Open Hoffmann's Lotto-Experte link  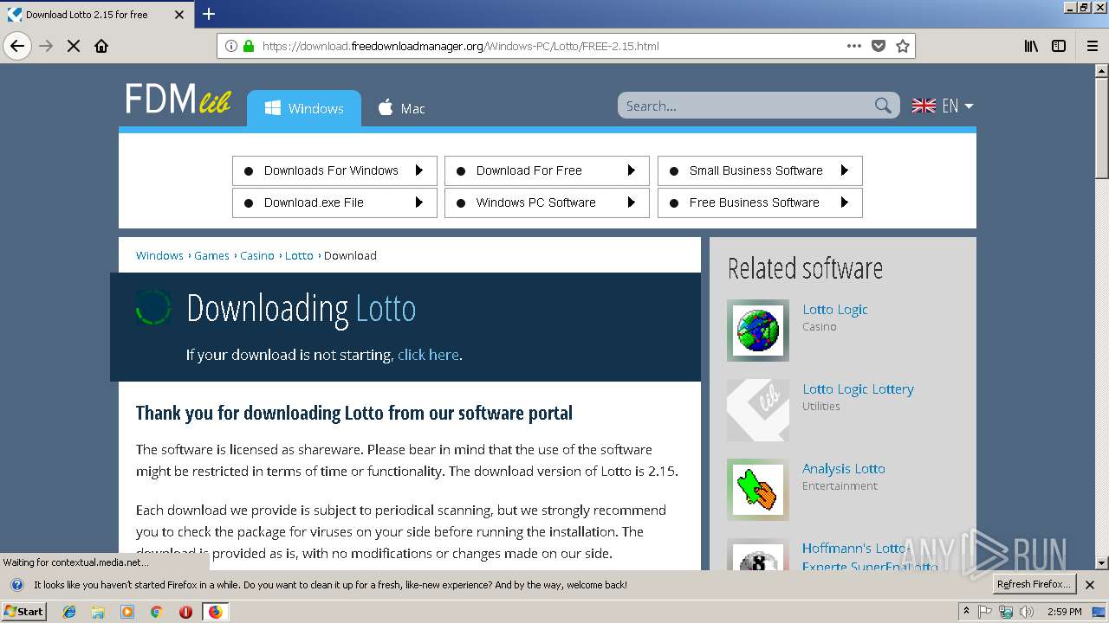click(870, 557)
